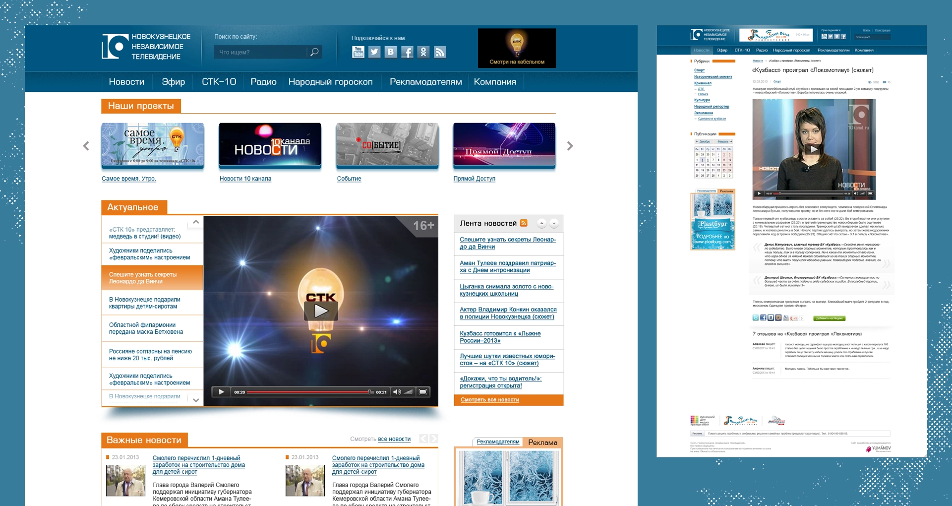Open the YouTube social icon
Image resolution: width=952 pixels, height=506 pixels.
[x=358, y=52]
